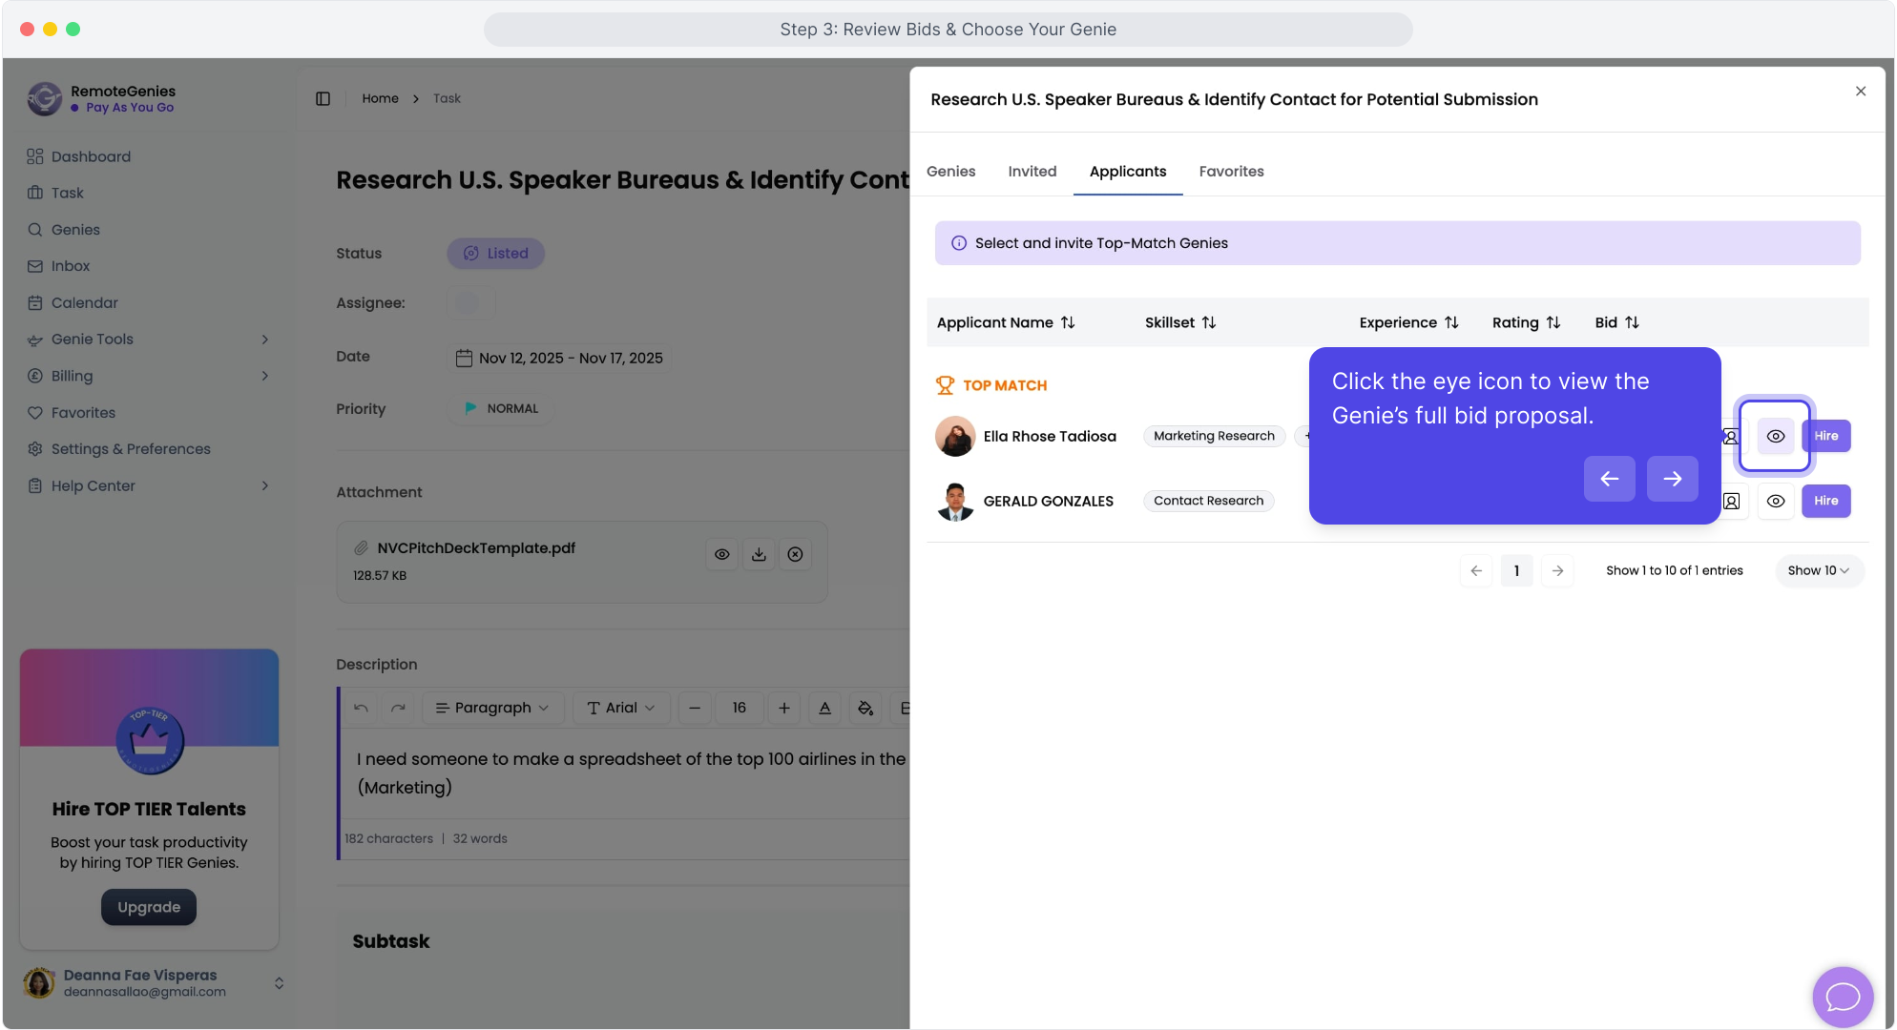Remove the attached PDF file
The height and width of the screenshot is (1030, 1897).
click(795, 554)
